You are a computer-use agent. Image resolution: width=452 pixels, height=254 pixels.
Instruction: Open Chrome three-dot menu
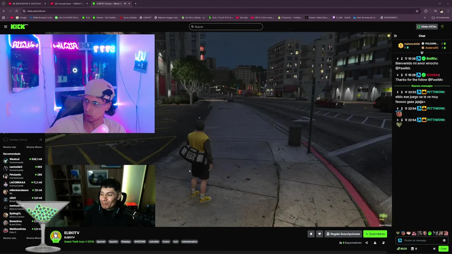(x=448, y=11)
